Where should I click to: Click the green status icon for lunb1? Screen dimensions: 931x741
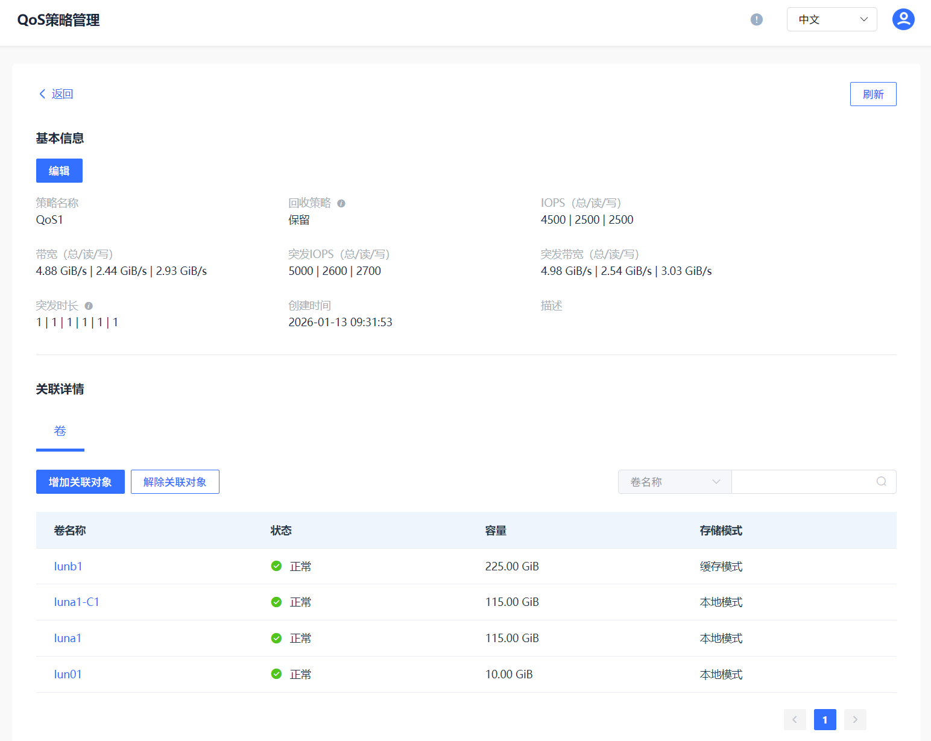click(x=276, y=566)
